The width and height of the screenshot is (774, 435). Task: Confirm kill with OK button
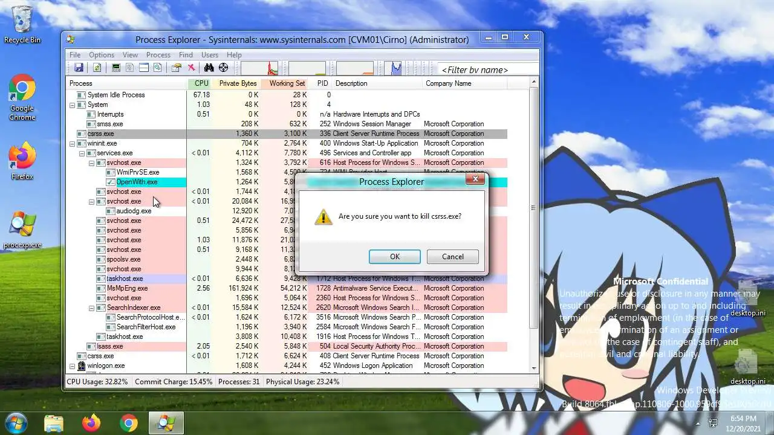(395, 257)
